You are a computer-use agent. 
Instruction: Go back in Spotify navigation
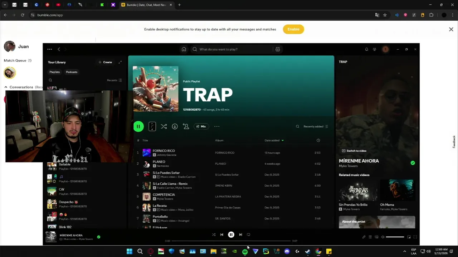[x=59, y=49]
